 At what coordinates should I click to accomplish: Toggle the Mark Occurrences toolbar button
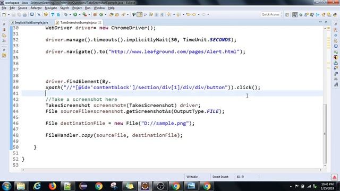click(140, 14)
